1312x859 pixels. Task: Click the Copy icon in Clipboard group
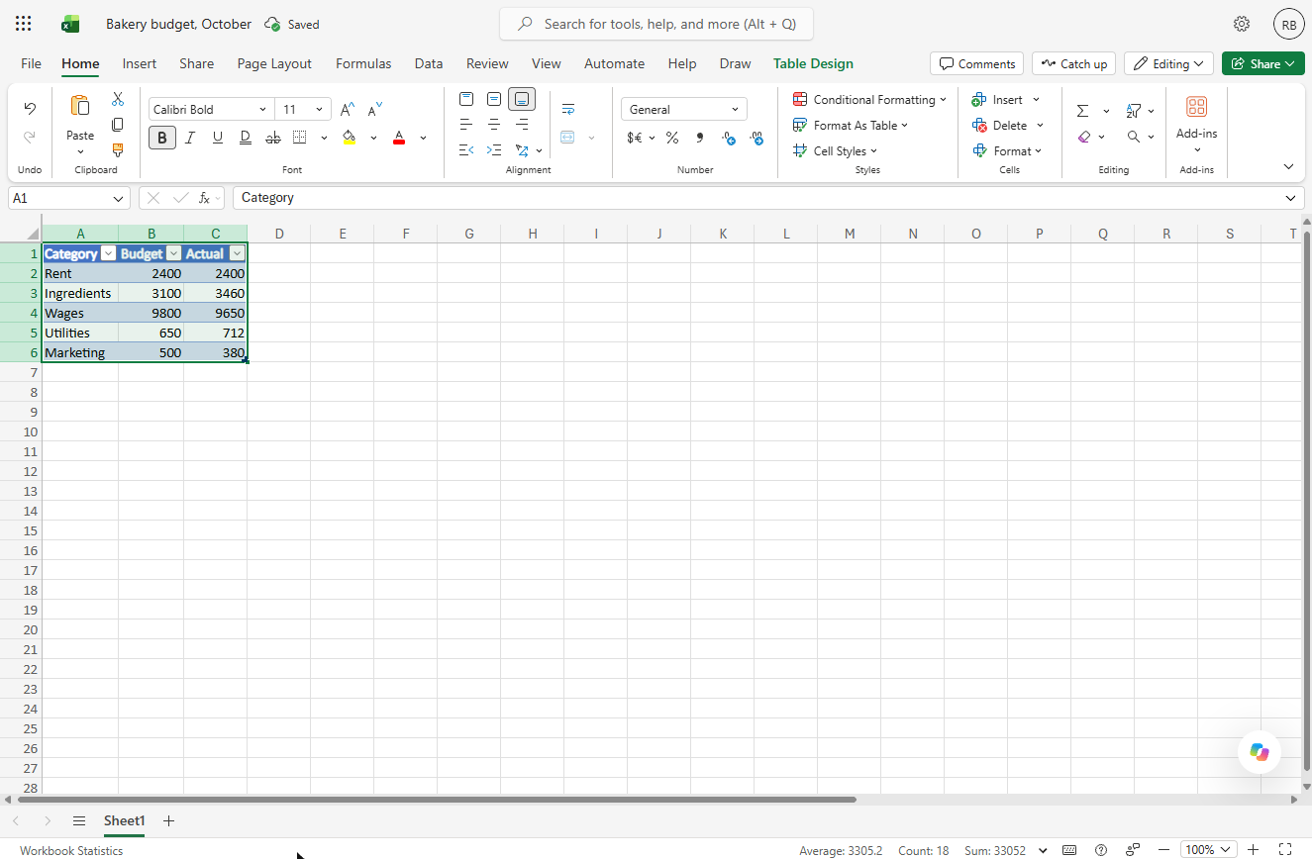pos(118,125)
